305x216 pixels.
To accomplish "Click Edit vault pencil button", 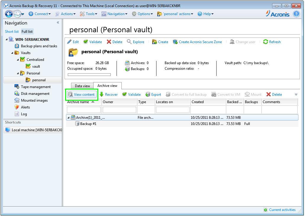I will (73, 42).
